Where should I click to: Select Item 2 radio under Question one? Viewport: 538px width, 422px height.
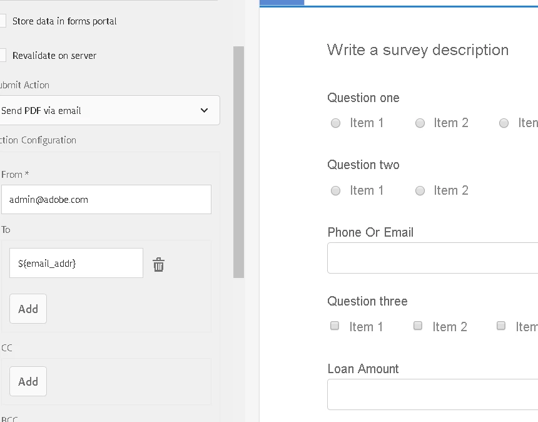(420, 123)
